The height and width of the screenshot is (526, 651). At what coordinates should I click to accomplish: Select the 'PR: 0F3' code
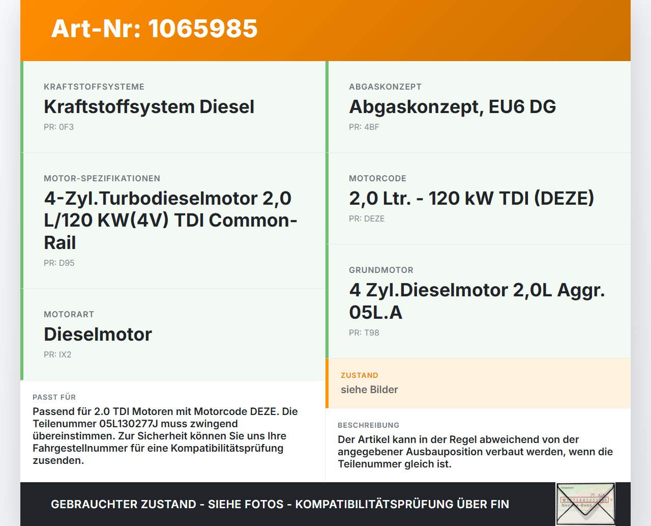pos(58,127)
